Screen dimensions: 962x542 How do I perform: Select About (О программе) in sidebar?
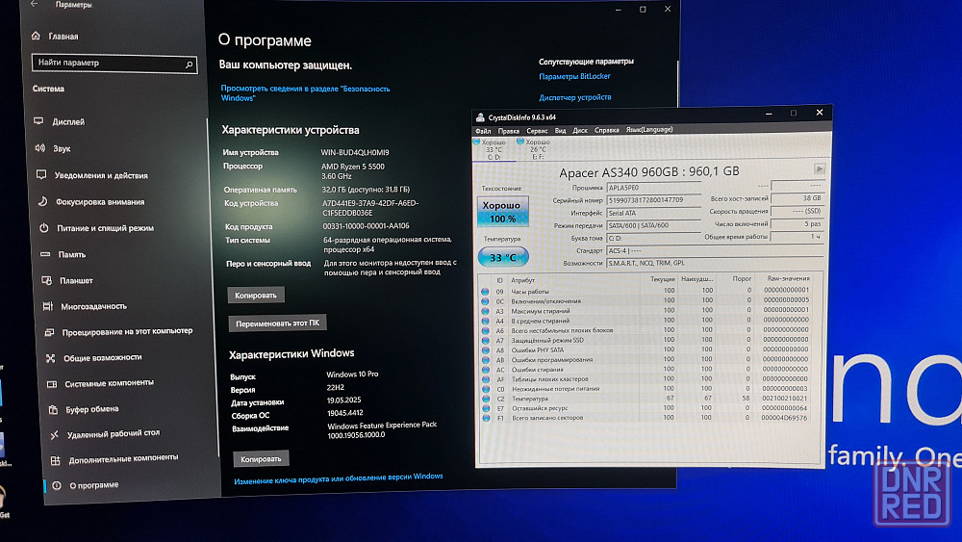pos(86,485)
